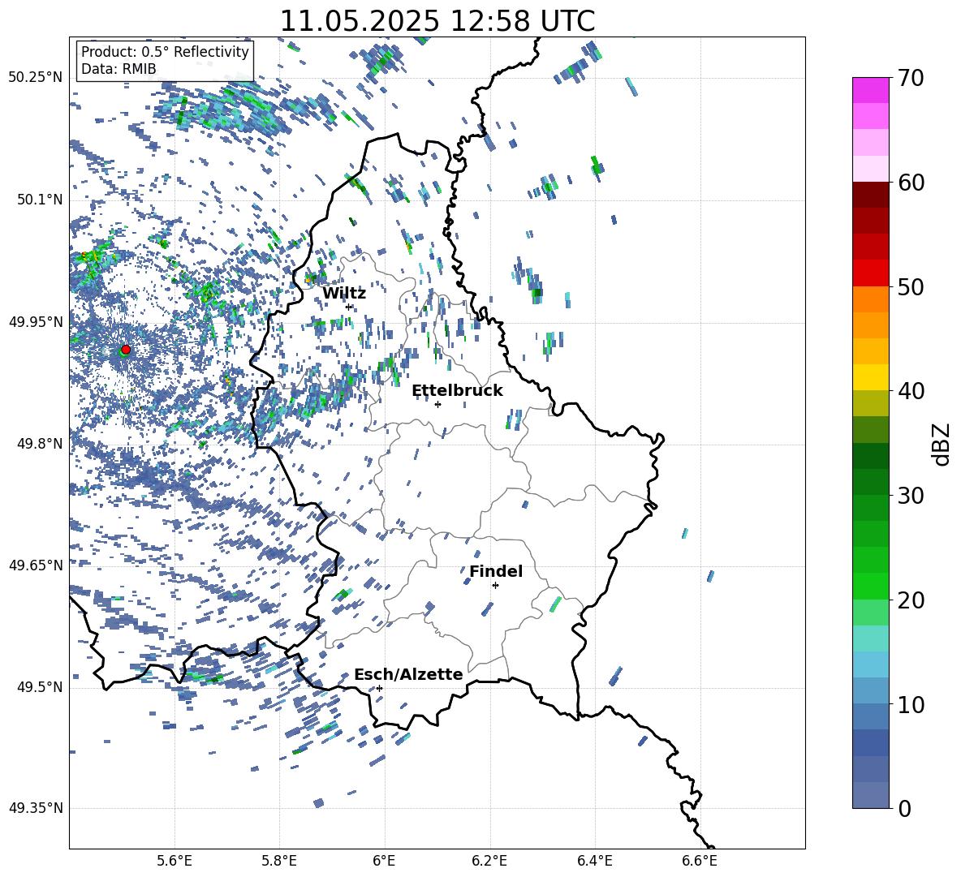Click the 49.95°N latitude label
Viewport: 961px width, 877px height.
[x=36, y=322]
